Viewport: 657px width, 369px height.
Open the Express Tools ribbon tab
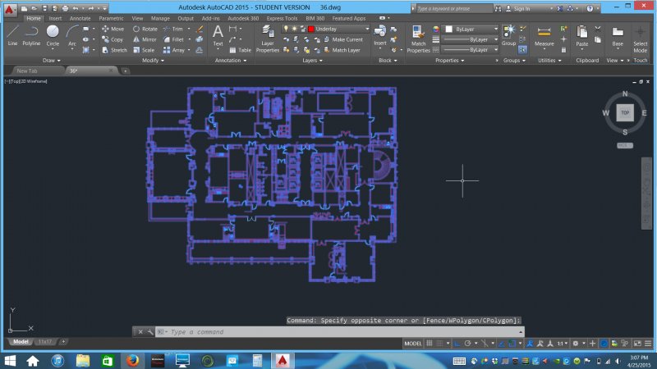point(282,18)
